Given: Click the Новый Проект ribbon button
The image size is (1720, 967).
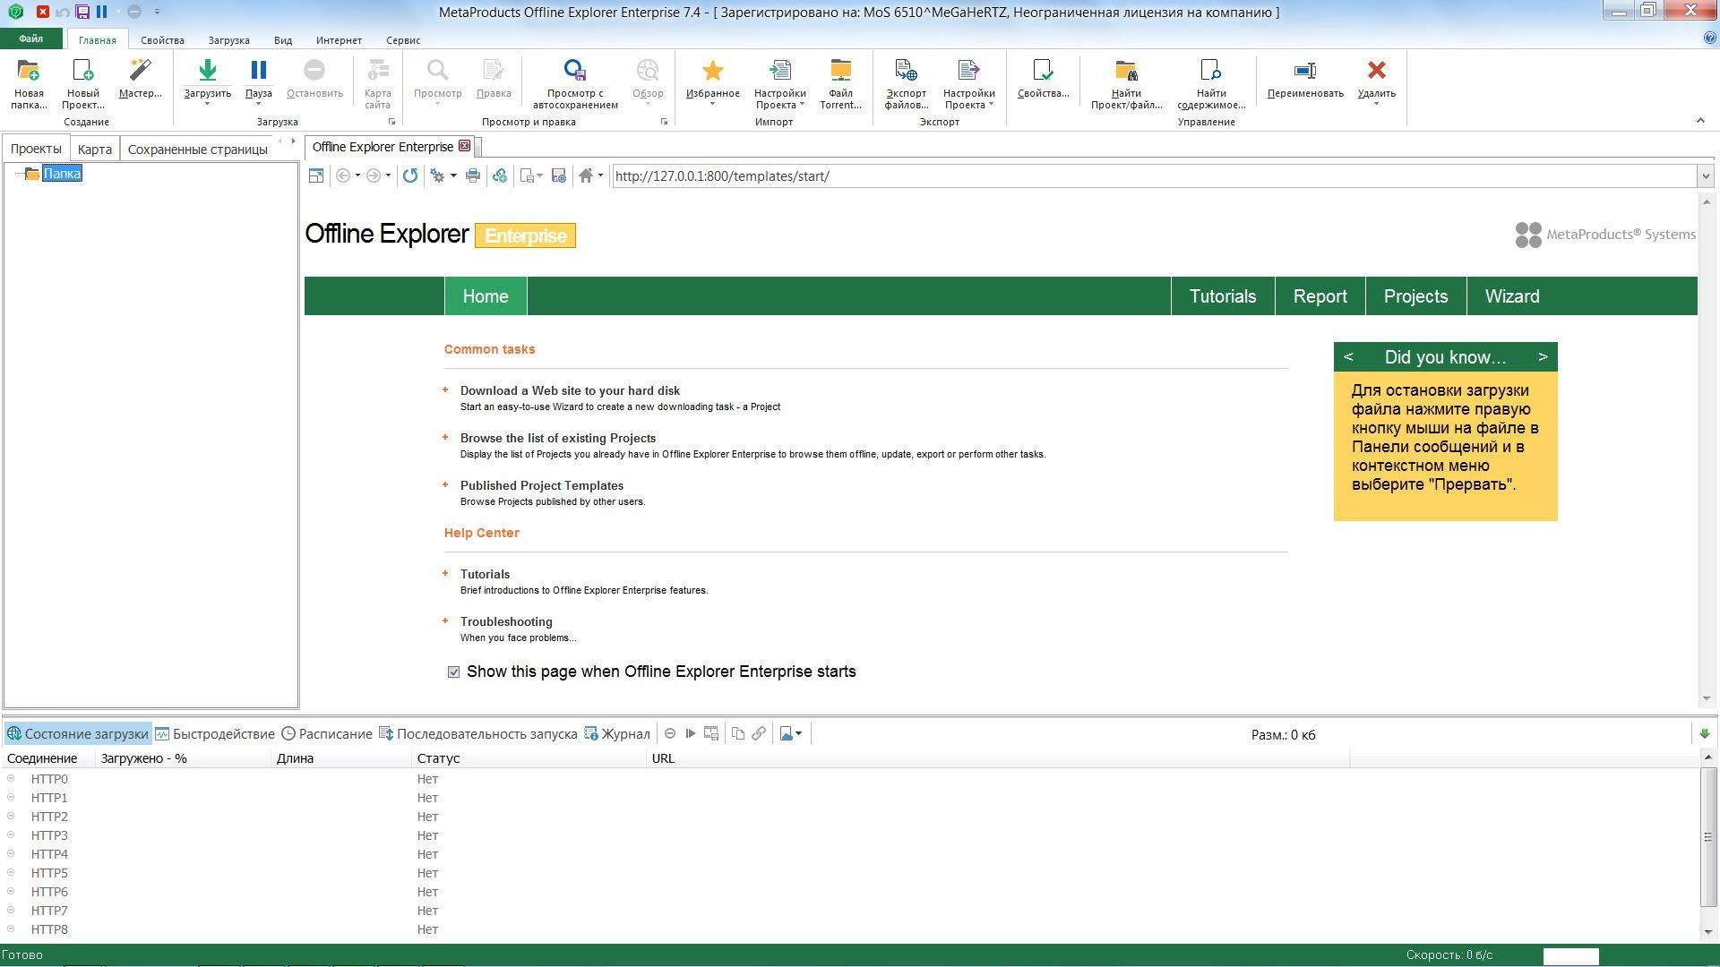Looking at the screenshot, I should tap(82, 83).
